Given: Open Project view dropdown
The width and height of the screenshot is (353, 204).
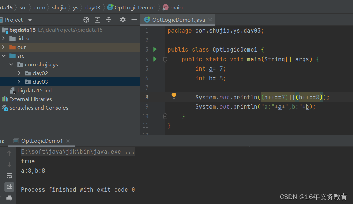Looking at the screenshot, I should [30, 20].
